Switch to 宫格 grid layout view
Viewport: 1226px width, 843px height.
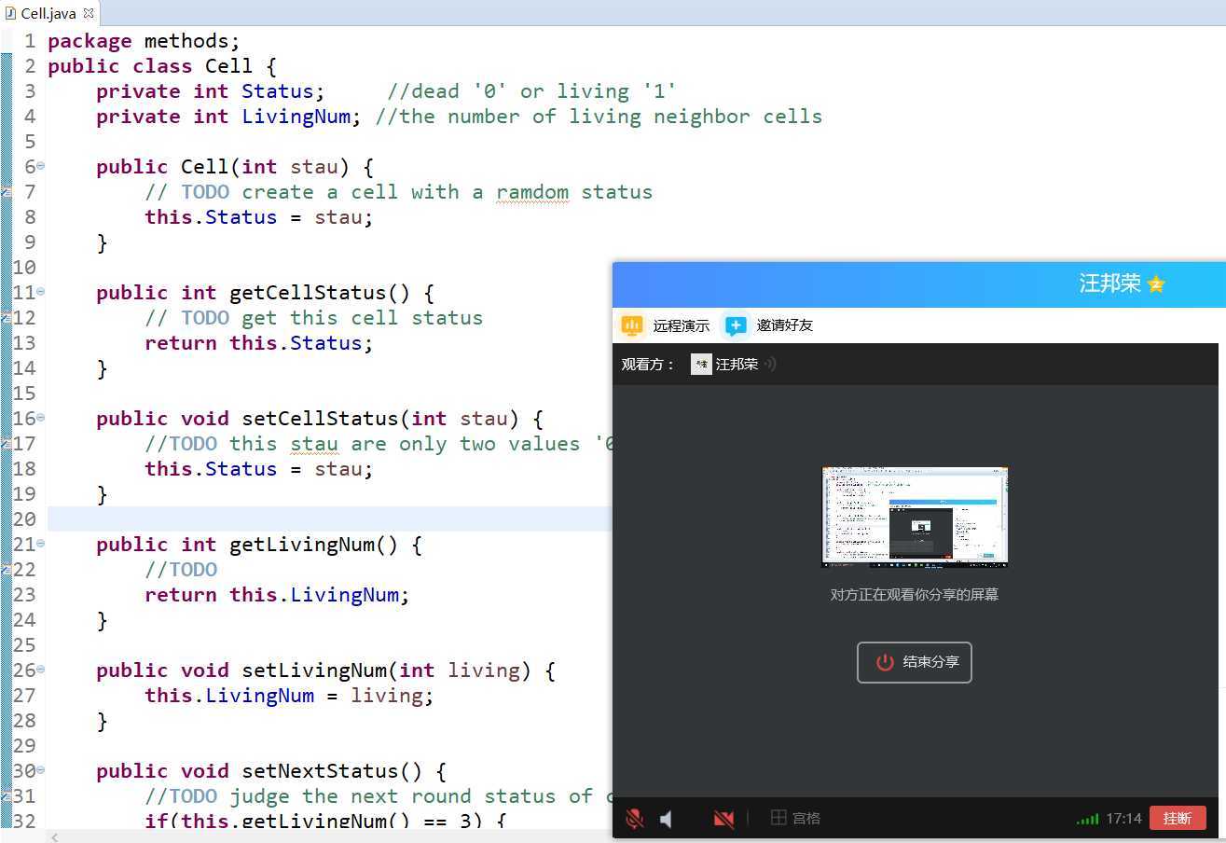coord(795,818)
